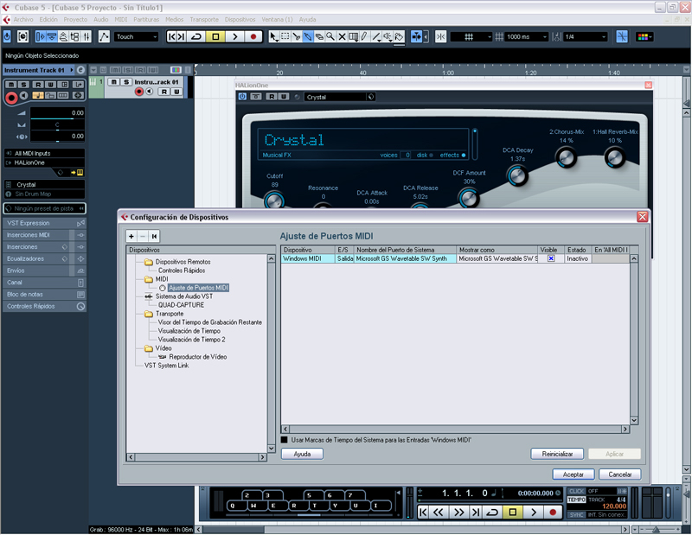Click the record button in the top toolbar

[253, 37]
